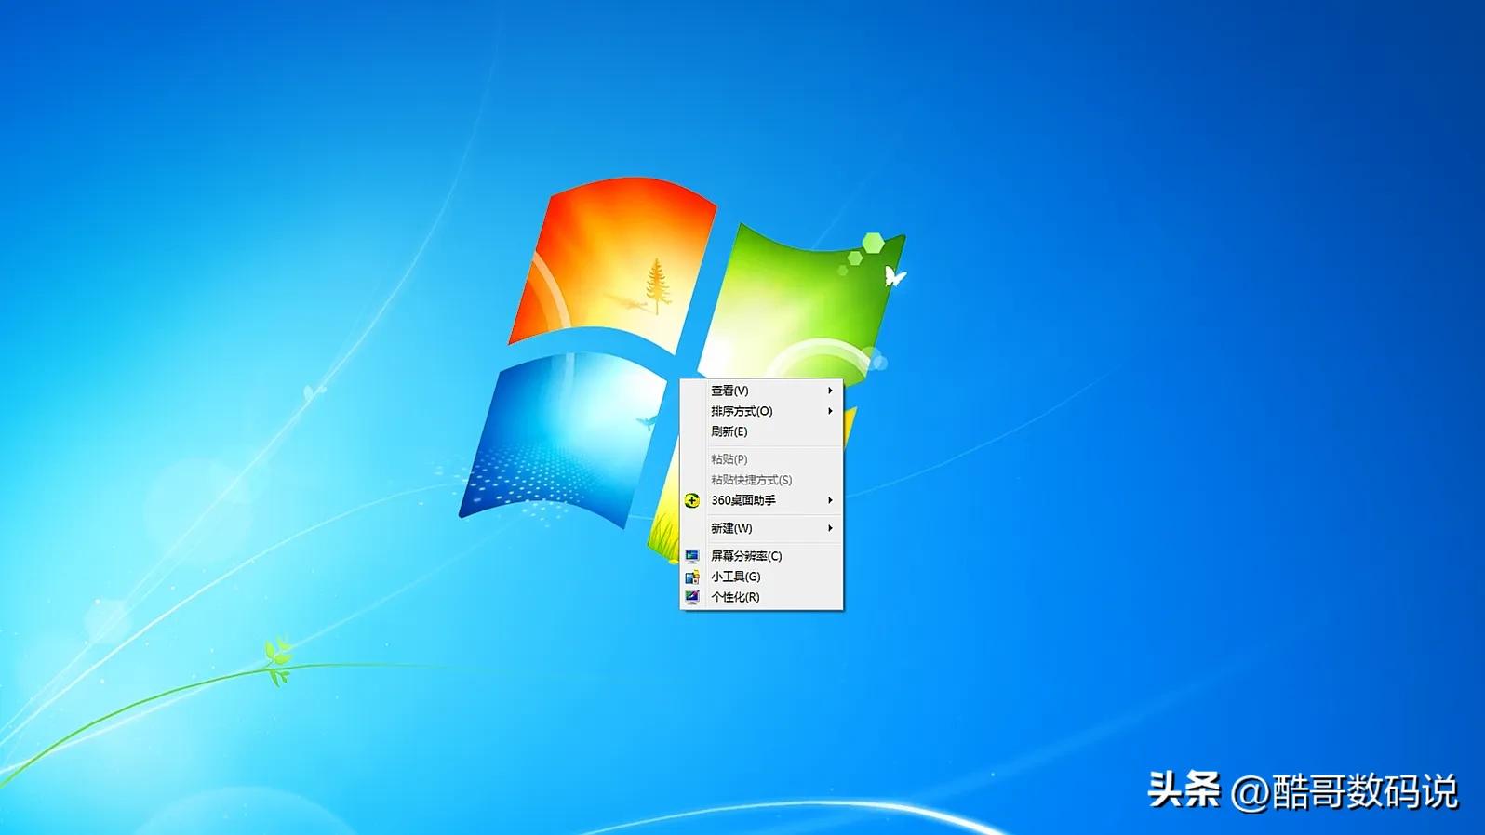The width and height of the screenshot is (1485, 835).
Task: Open the 查看(V) submenu entry
Action: (x=761, y=391)
